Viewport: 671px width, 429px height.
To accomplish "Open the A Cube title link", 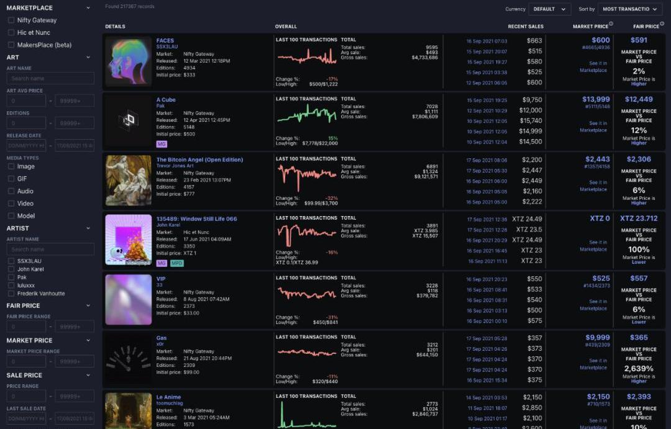I will pos(166,100).
